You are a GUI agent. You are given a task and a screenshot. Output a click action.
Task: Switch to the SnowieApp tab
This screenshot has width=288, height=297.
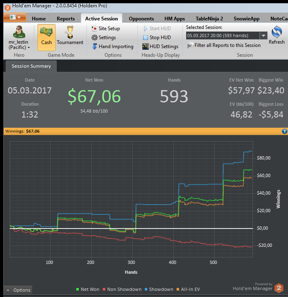coord(246,19)
